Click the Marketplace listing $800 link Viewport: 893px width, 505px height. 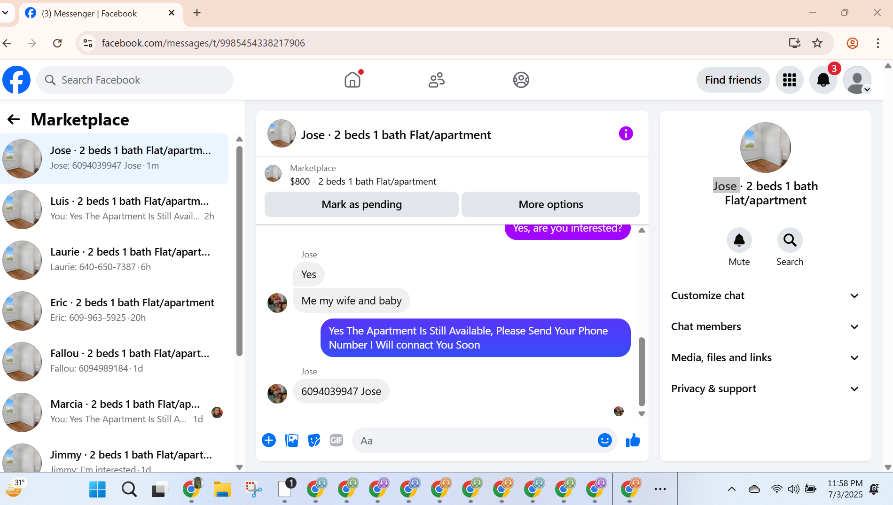click(363, 181)
